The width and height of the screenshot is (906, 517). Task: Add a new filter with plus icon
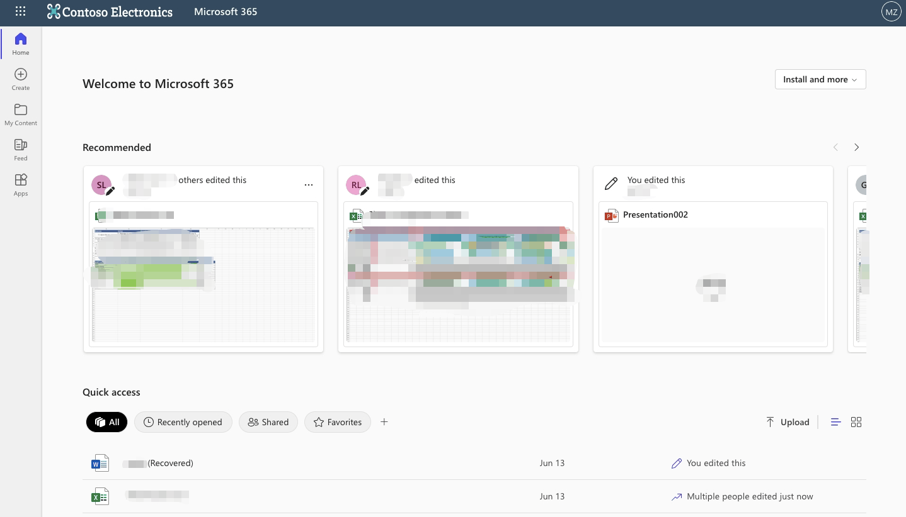tap(384, 422)
